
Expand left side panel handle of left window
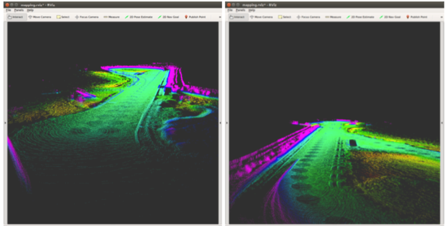tap(5, 123)
